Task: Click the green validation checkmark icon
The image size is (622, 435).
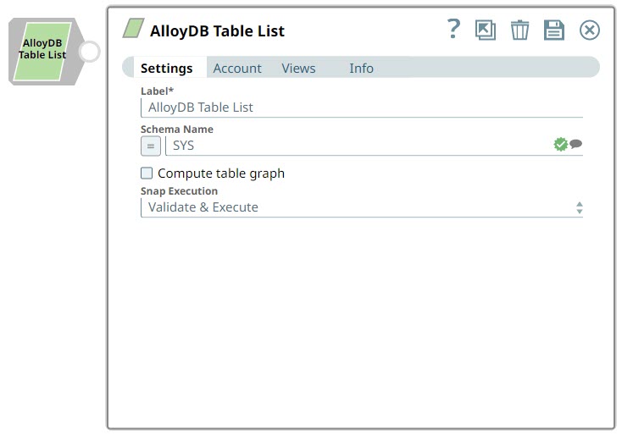Action: [x=560, y=145]
